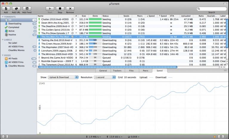Image resolution: width=229 pixels, height=139 pixels.
Task: Click search icon next to Down.With.the.King
Action: coord(72,23)
